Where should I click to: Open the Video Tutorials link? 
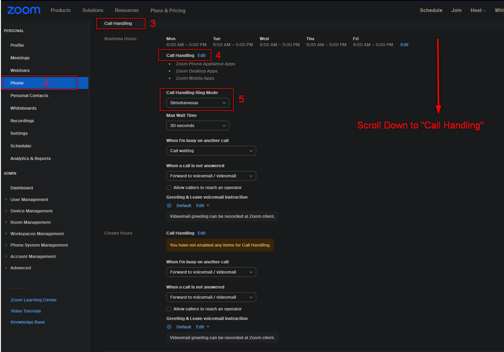tap(26, 311)
